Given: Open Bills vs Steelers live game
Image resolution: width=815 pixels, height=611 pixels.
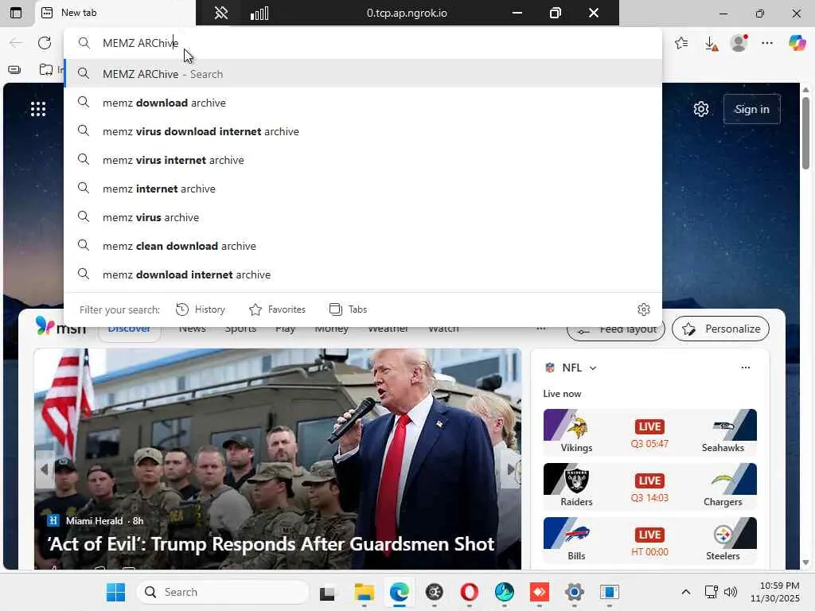Looking at the screenshot, I should click(649, 540).
